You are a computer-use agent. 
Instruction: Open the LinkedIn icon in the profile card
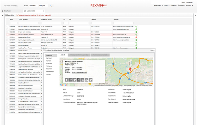pos(82,80)
